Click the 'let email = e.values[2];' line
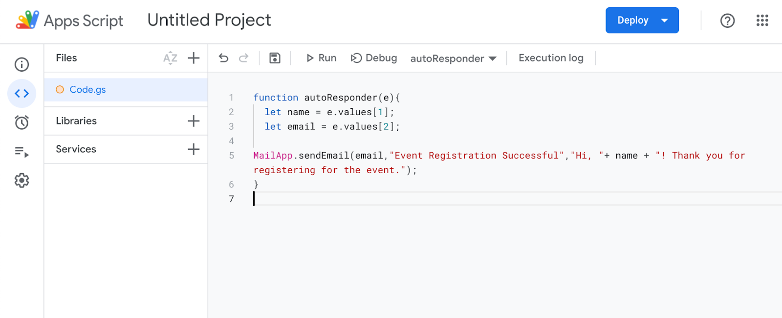Viewport: 782px width, 318px height. pyautogui.click(x=332, y=127)
